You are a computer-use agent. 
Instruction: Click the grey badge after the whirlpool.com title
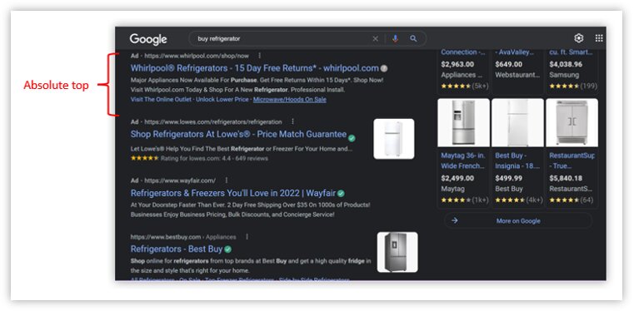click(384, 68)
